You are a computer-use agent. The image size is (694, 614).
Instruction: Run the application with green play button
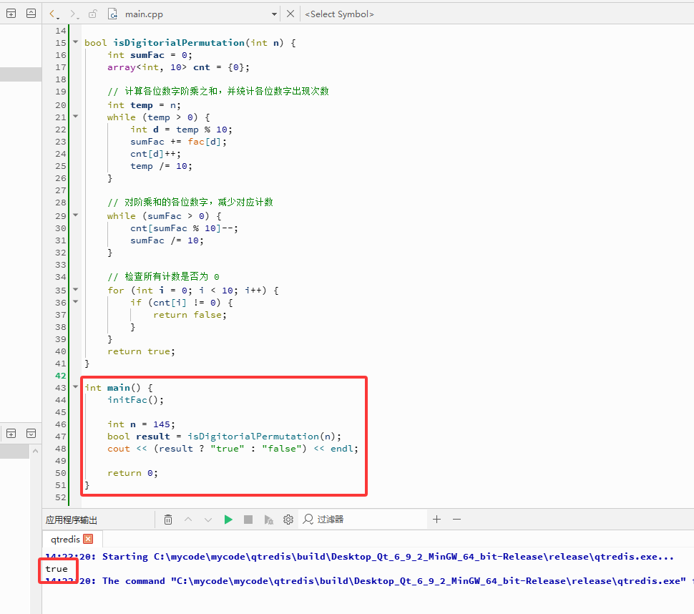point(228,520)
